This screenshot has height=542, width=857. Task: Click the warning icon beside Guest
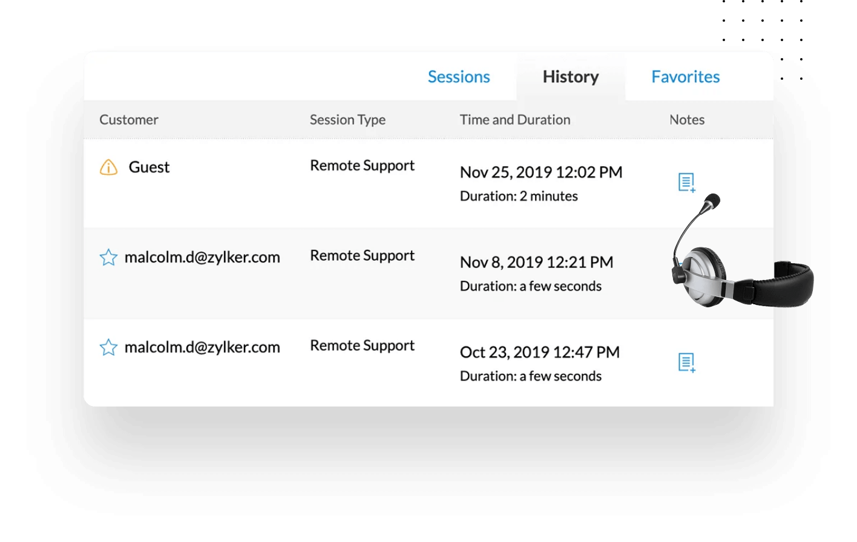pos(108,167)
